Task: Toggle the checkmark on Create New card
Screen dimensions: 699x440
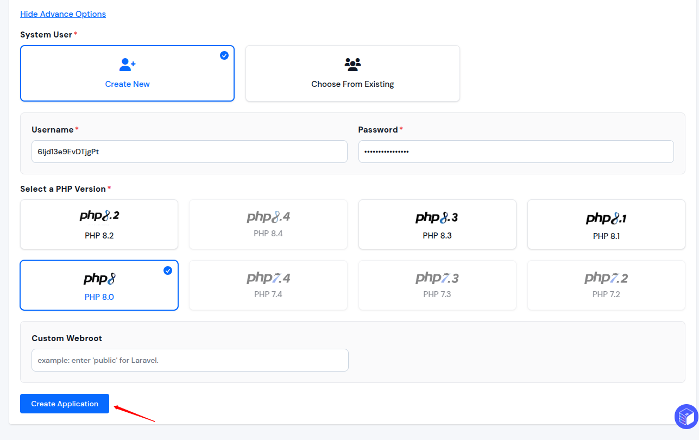Action: click(224, 55)
